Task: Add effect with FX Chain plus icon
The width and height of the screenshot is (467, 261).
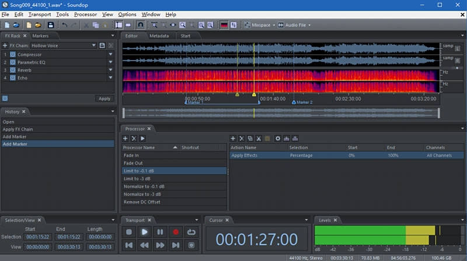Action: click(x=5, y=45)
